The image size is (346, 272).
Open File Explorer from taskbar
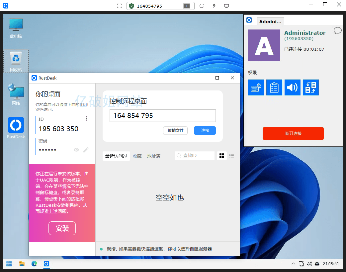pos(22,264)
